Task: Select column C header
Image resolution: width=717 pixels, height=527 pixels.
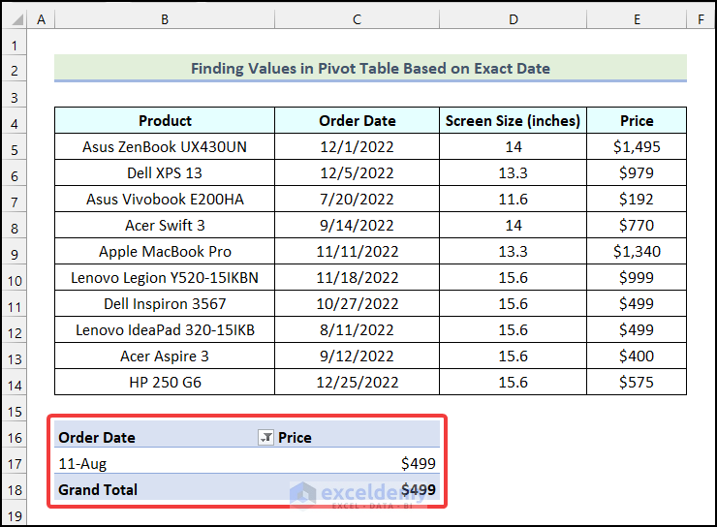Action: coord(357,19)
